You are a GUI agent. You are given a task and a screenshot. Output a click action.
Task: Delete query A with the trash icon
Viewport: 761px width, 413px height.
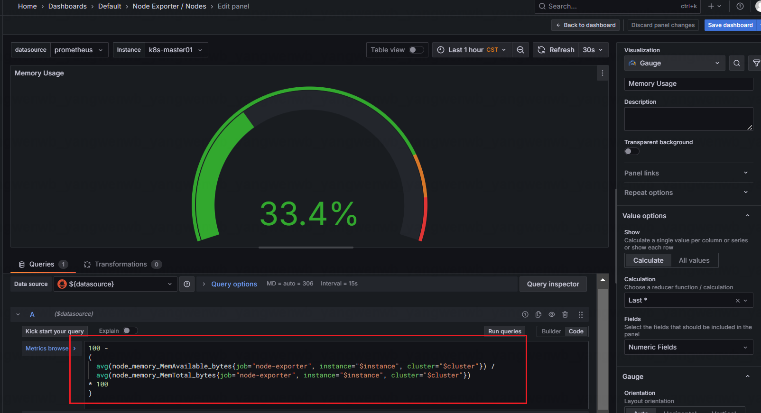pyautogui.click(x=565, y=314)
